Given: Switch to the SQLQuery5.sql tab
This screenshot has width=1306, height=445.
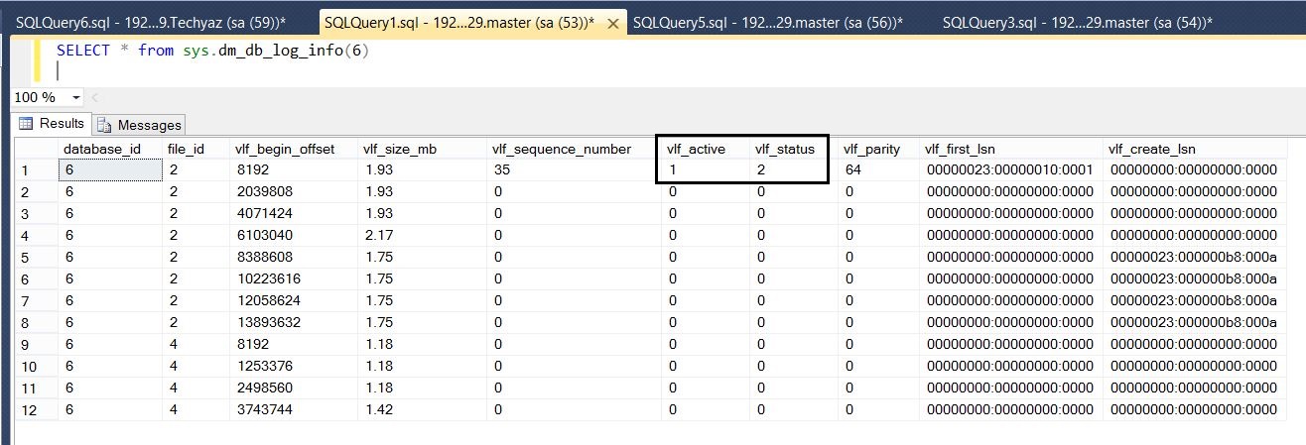Looking at the screenshot, I should click(766, 22).
